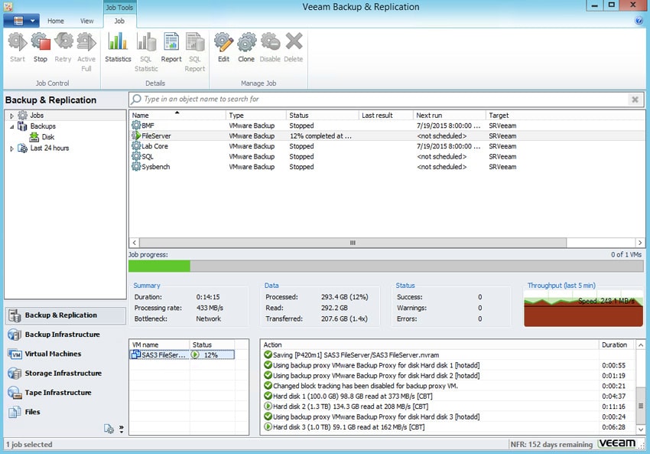
Task: Collapse the Backups tree node
Action: pyautogui.click(x=11, y=126)
